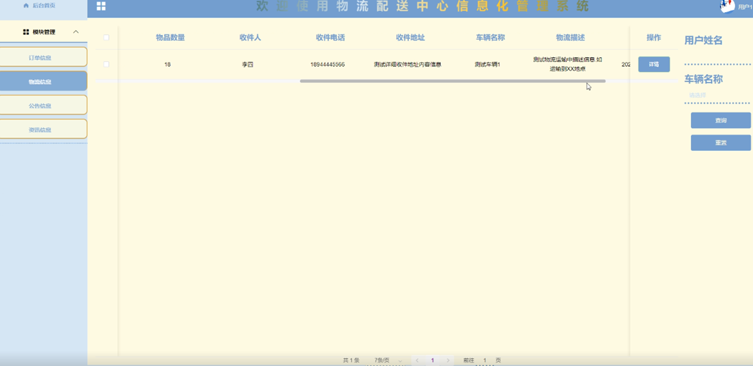The image size is (753, 366).
Task: Click the 测试详细收件地址内容信息 cell
Action: click(x=408, y=65)
